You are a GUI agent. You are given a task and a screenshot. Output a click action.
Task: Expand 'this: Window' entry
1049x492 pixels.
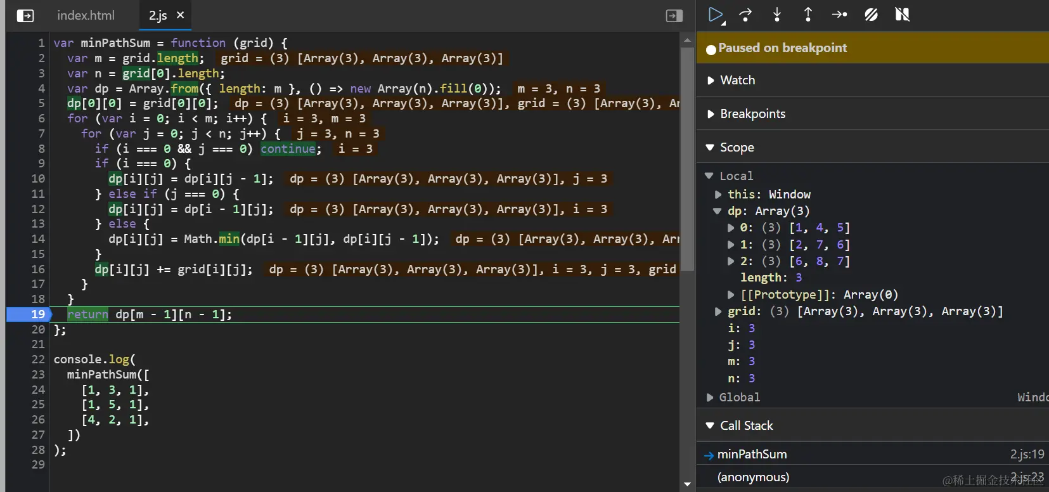718,195
